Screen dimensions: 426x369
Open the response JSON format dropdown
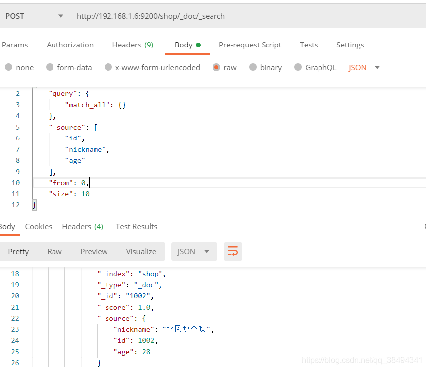(194, 252)
